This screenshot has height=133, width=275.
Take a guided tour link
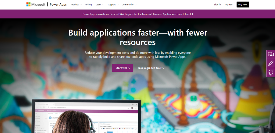coord(151,68)
